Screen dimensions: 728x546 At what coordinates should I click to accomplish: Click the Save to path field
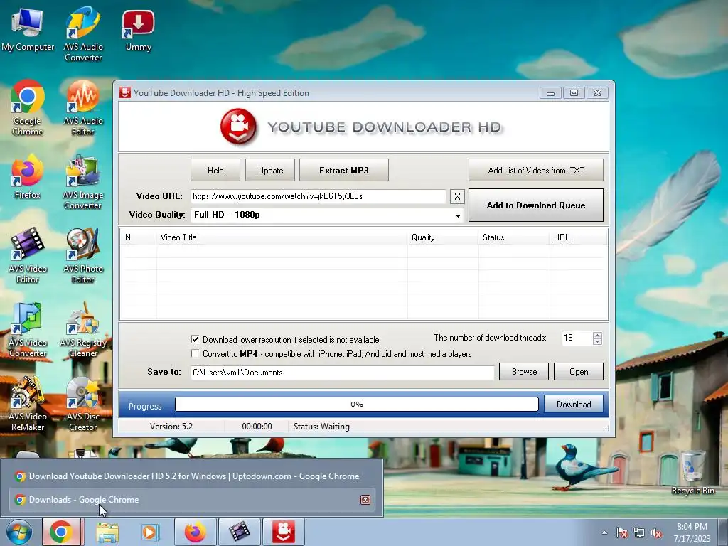[343, 373]
